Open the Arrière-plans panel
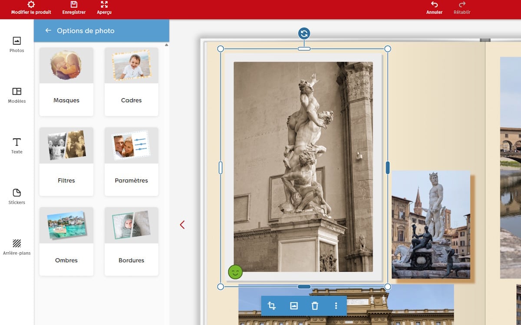 17,247
